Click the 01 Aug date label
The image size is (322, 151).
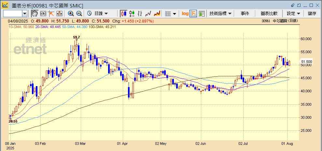pyautogui.click(x=288, y=143)
